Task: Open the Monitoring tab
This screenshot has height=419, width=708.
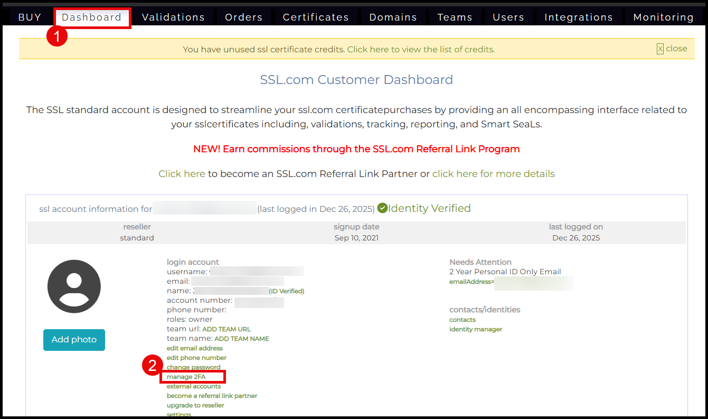Action: pos(663,17)
